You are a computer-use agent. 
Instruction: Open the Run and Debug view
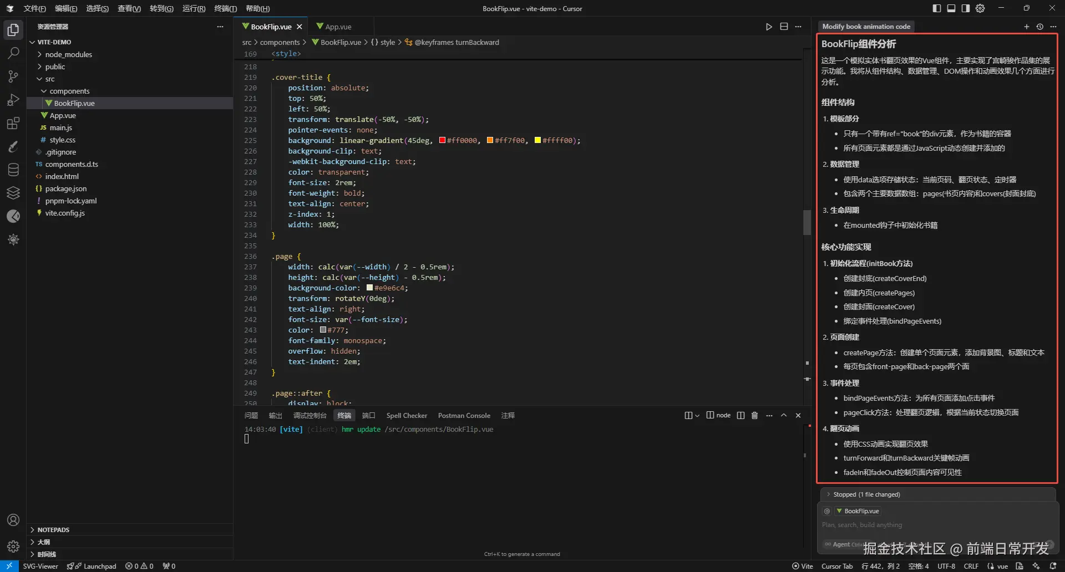[x=13, y=100]
